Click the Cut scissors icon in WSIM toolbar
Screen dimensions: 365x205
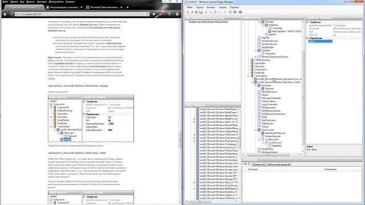pyautogui.click(x=206, y=12)
